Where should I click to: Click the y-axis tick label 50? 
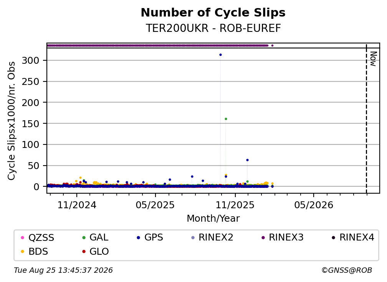click(x=33, y=166)
